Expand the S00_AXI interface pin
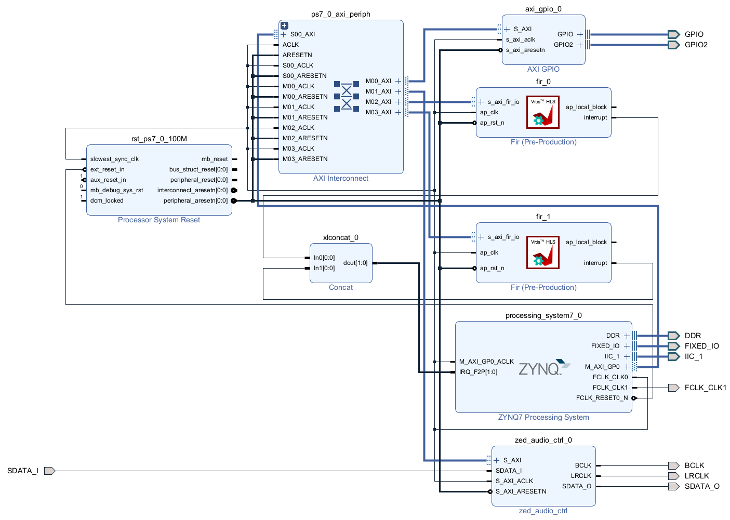Image resolution: width=730 pixels, height=520 pixels. (284, 34)
